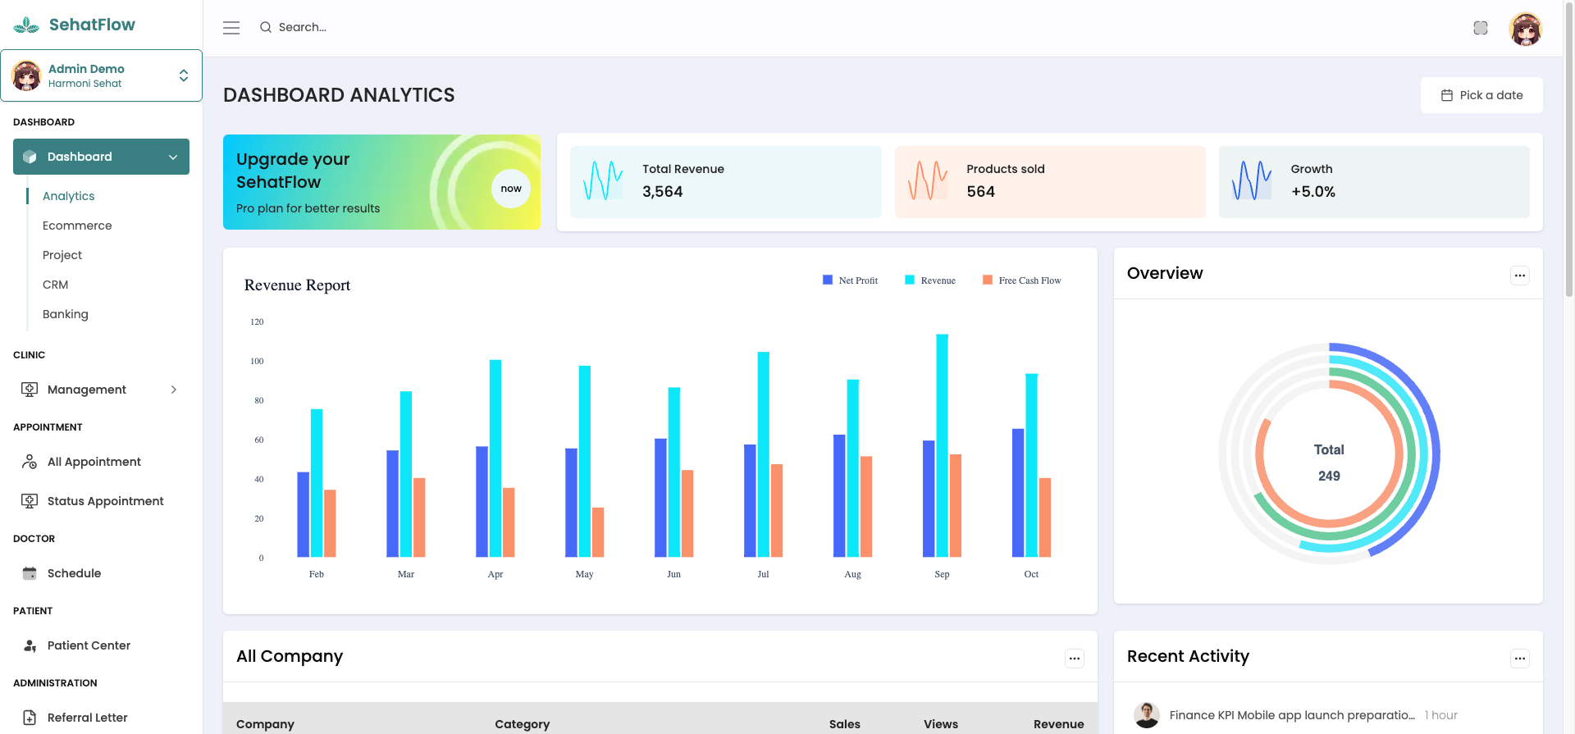Click the Total Revenue wave icon
Screen dimensions: 1575x734
click(x=603, y=180)
